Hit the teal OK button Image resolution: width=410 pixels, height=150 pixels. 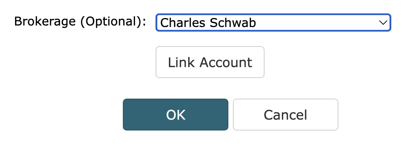(x=176, y=115)
